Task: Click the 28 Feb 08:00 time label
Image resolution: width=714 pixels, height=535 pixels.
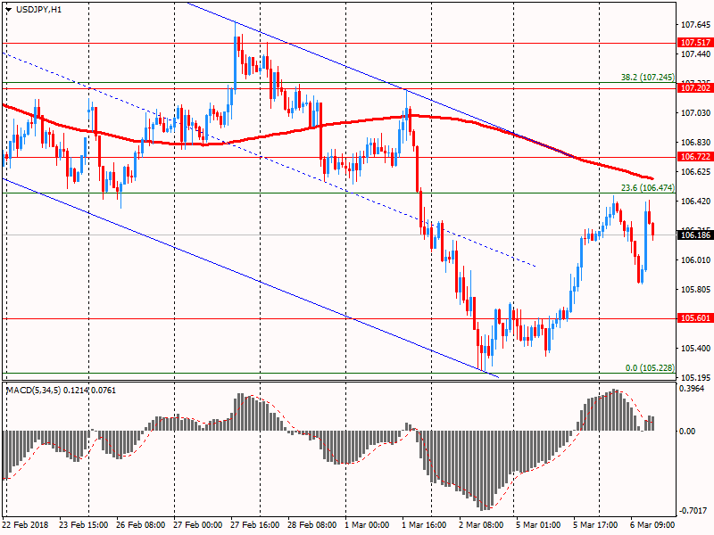Action: [311, 524]
